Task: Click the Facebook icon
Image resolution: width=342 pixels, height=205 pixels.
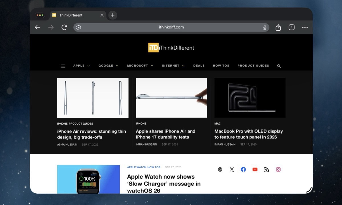Action: point(243,169)
